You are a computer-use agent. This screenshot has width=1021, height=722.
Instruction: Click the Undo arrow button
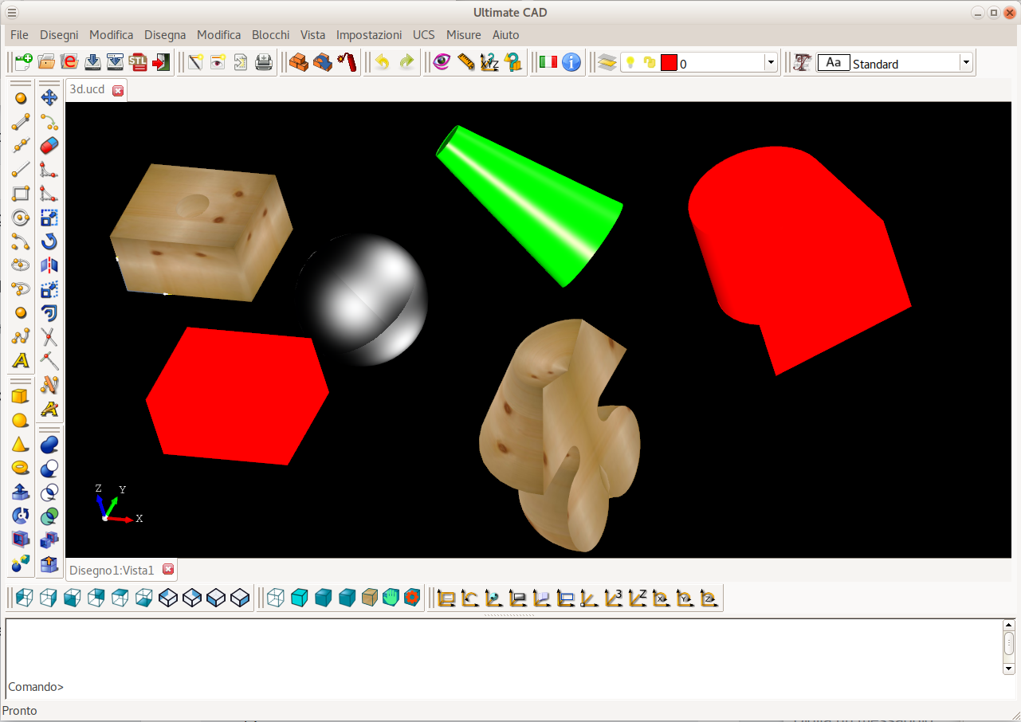(383, 62)
